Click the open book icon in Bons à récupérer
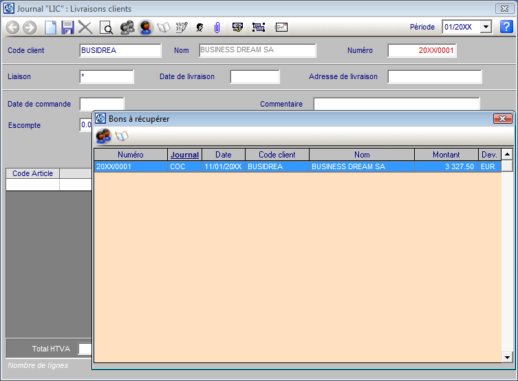Screen dimensions: 518x381 tap(122, 136)
